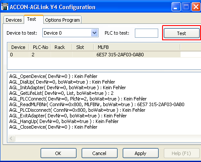Screen dimensions: 201x162
Task: Click the Cancel button
Action: tap(99, 153)
